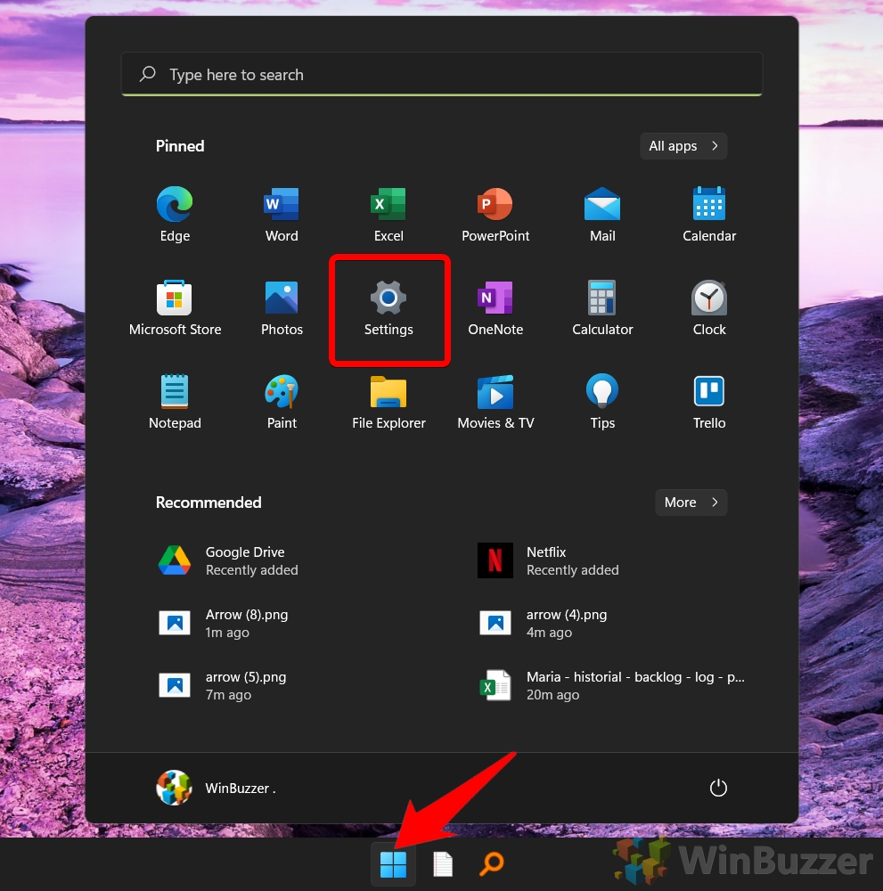Expand More recommended items
This screenshot has width=883, height=891.
click(x=691, y=503)
